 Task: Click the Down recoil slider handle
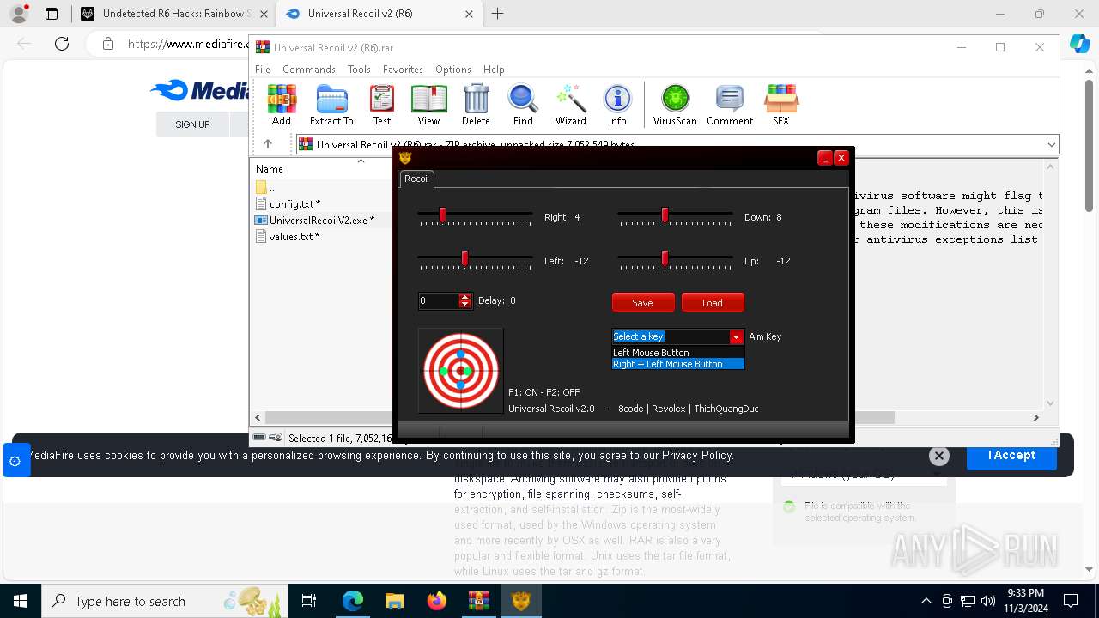(x=665, y=215)
